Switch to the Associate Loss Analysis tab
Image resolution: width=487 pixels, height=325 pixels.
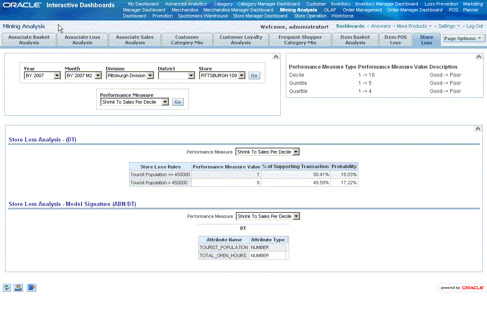click(x=82, y=40)
